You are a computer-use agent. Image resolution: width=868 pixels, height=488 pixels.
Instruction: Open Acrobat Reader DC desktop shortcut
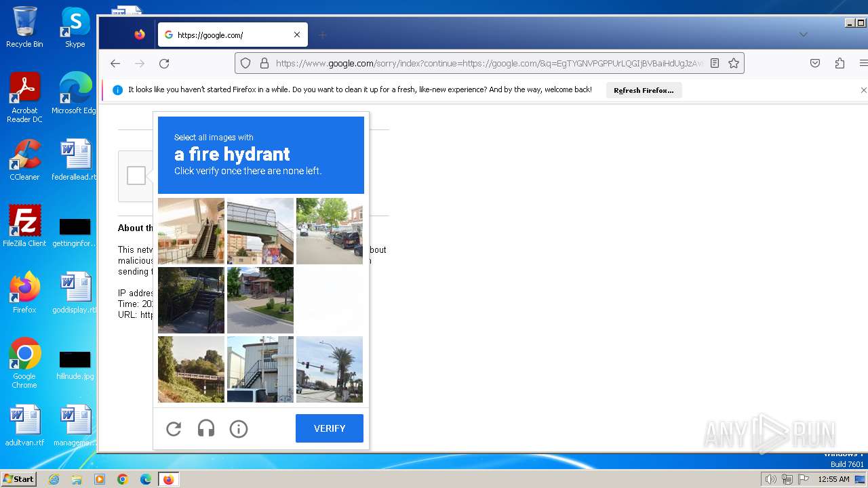(24, 98)
